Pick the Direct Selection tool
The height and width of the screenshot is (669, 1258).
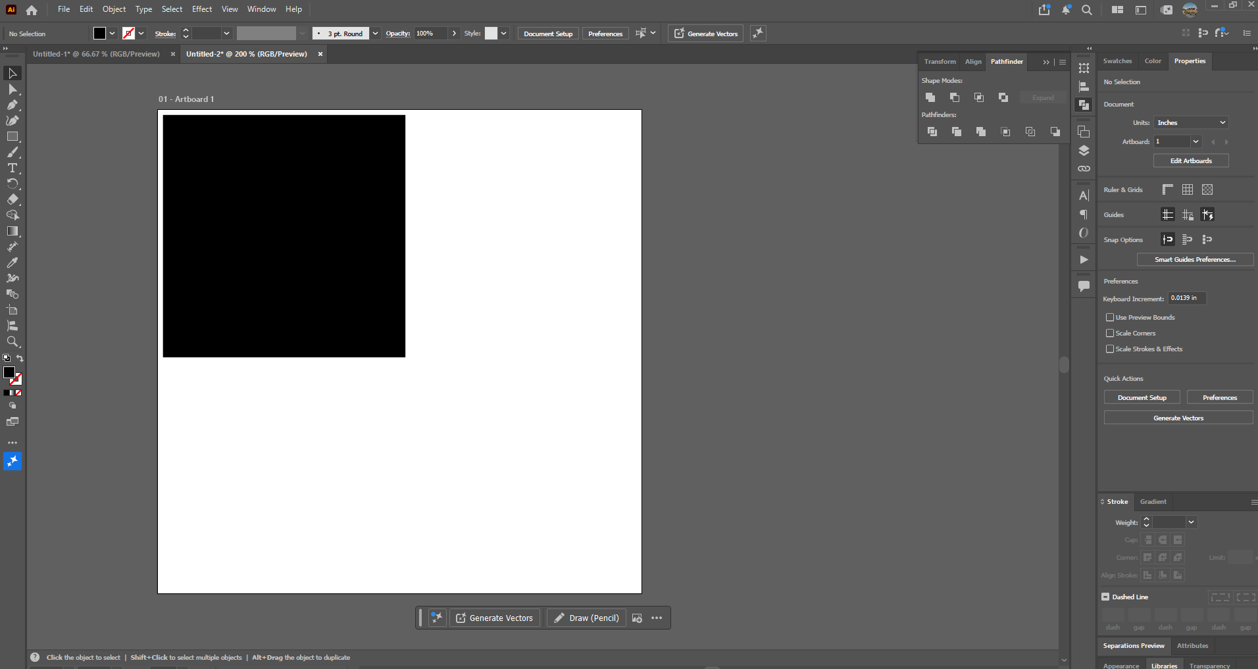(x=13, y=89)
